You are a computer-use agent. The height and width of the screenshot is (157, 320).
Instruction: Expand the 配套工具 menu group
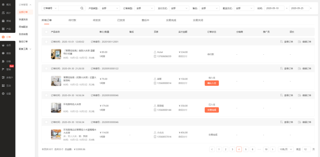pos(25,49)
